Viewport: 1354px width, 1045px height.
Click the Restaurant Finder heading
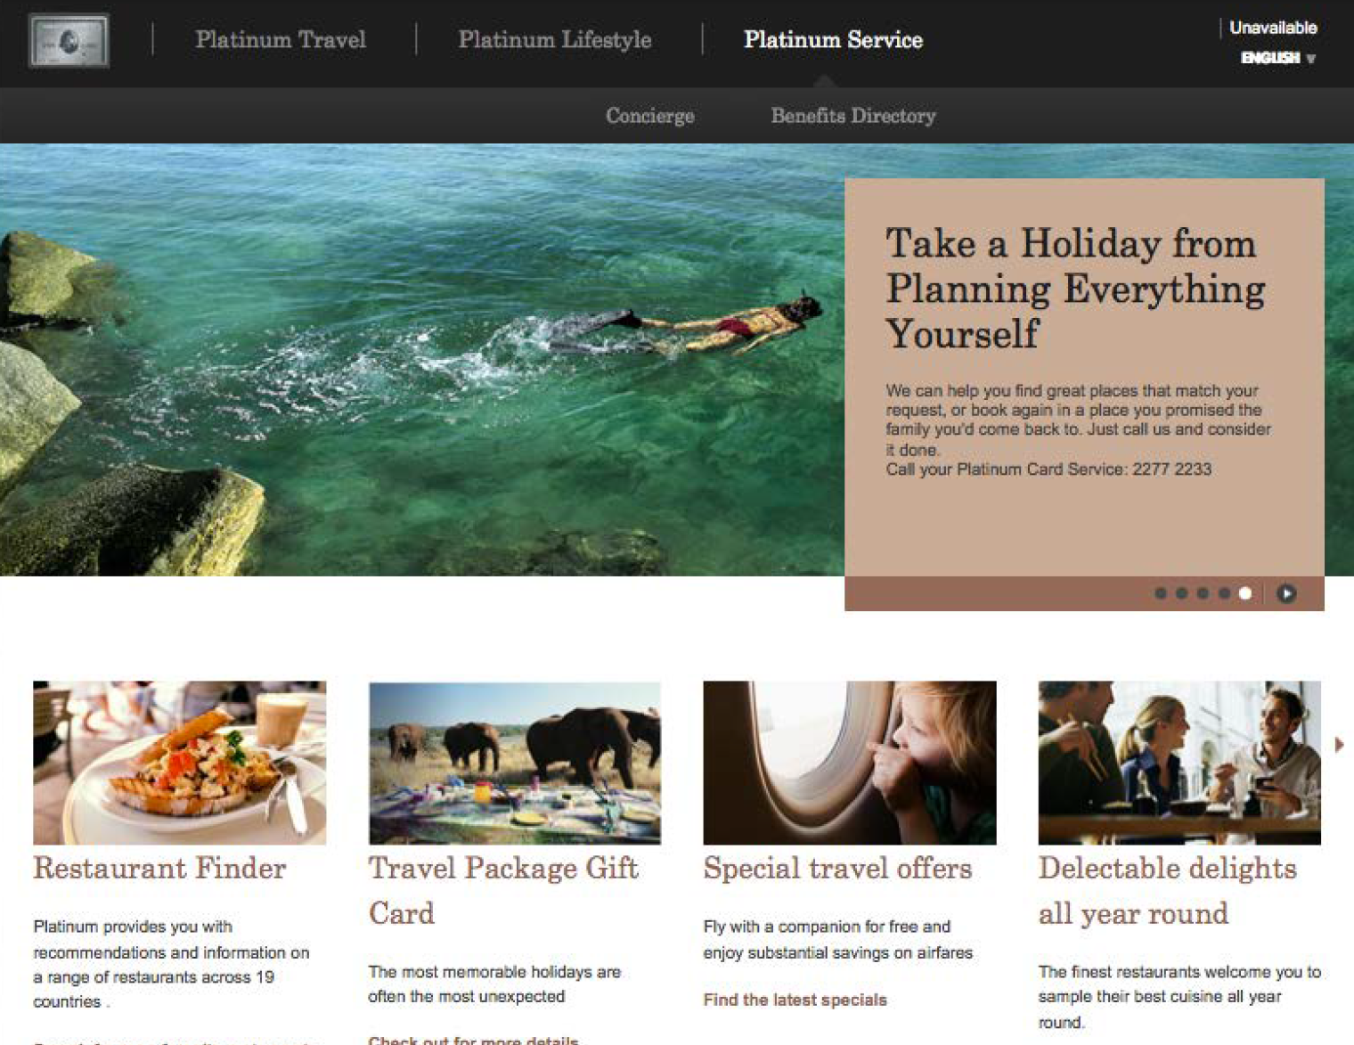coord(159,868)
